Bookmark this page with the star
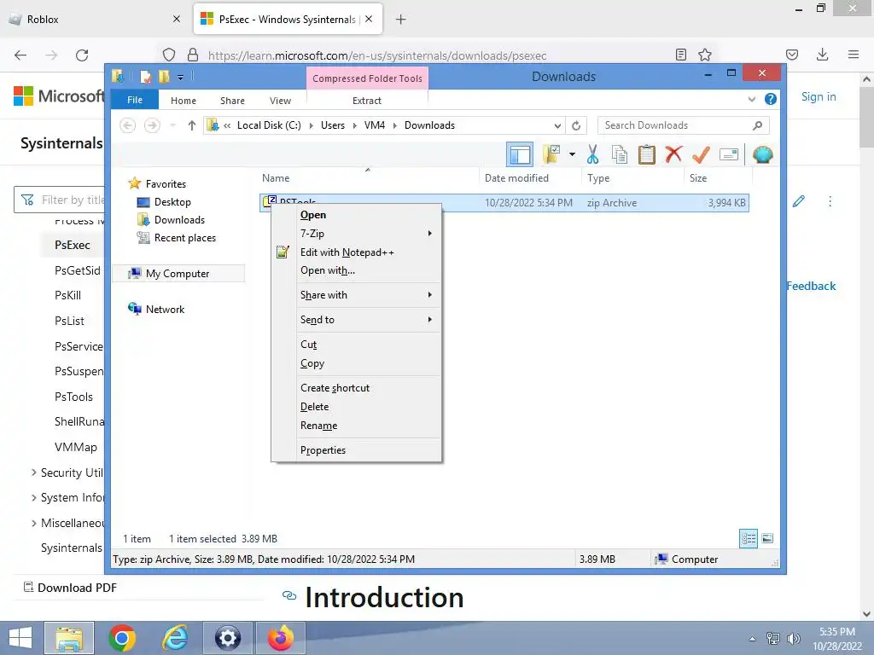 705,55
